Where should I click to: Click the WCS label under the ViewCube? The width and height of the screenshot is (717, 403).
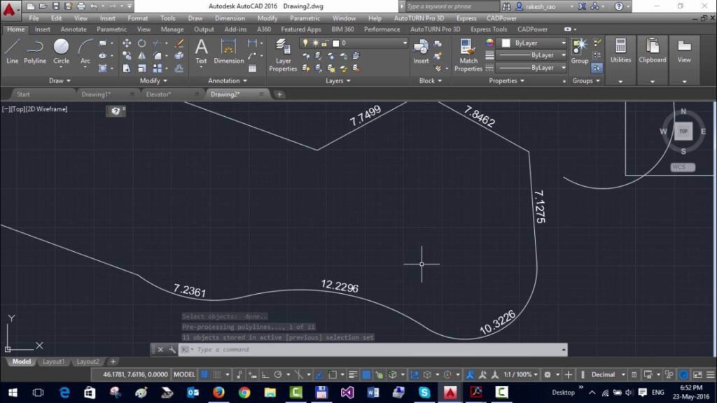(x=683, y=167)
